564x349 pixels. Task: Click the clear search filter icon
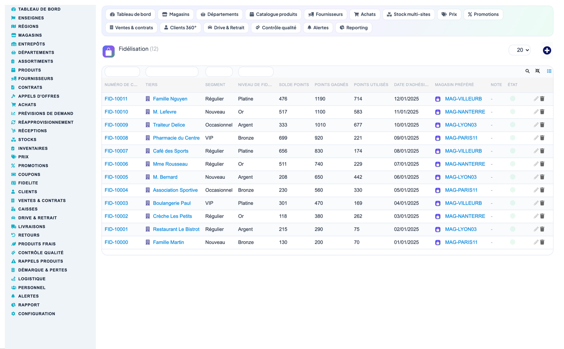pos(537,71)
